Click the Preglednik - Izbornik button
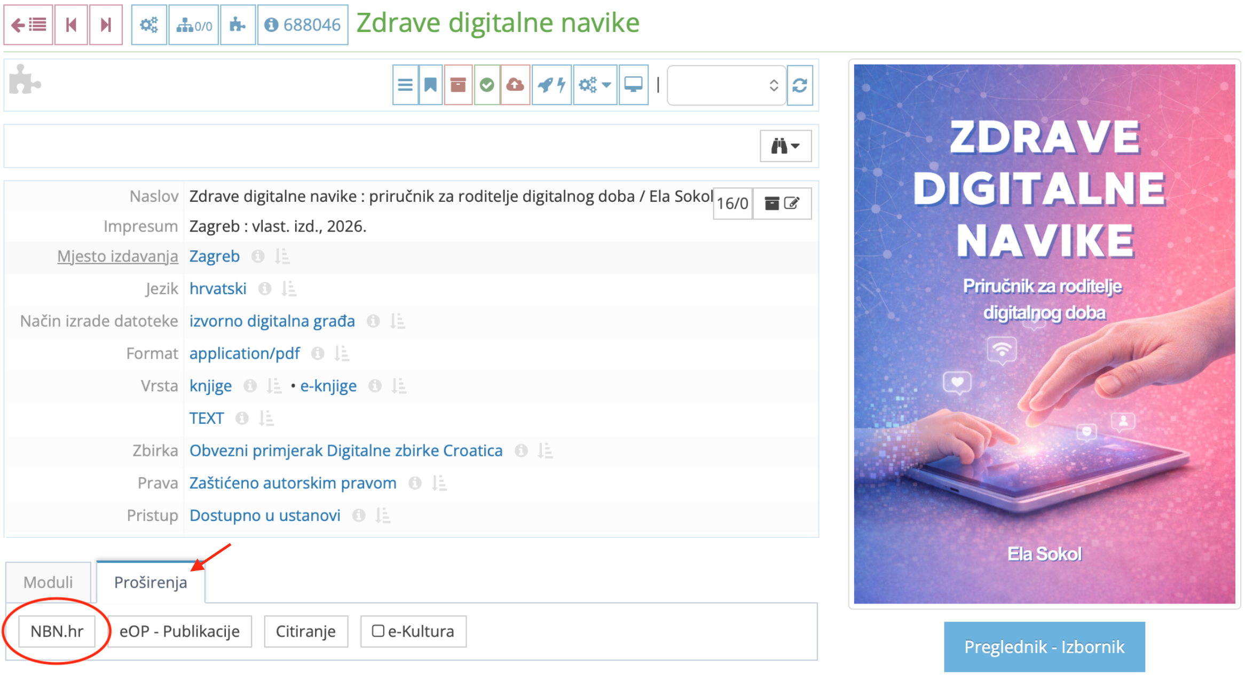This screenshot has width=1245, height=682. click(x=1044, y=647)
